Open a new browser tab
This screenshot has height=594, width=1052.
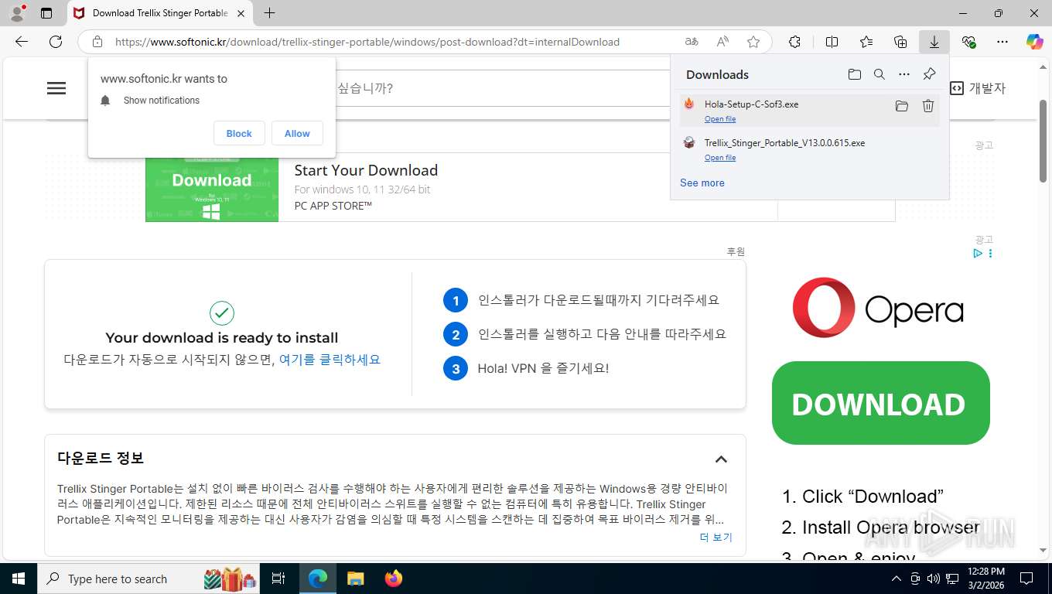point(269,13)
